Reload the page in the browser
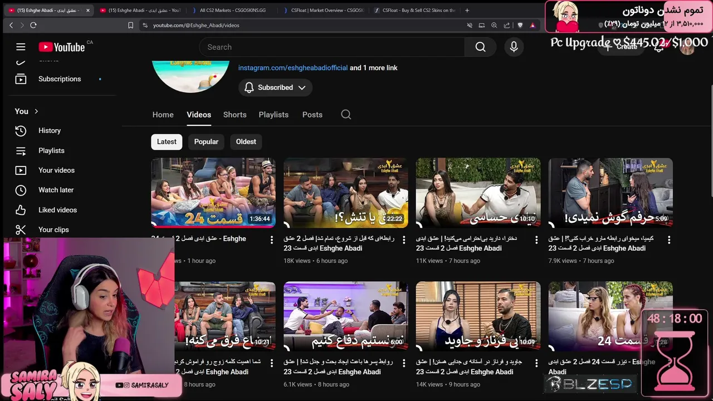This screenshot has width=713, height=401. click(x=33, y=25)
